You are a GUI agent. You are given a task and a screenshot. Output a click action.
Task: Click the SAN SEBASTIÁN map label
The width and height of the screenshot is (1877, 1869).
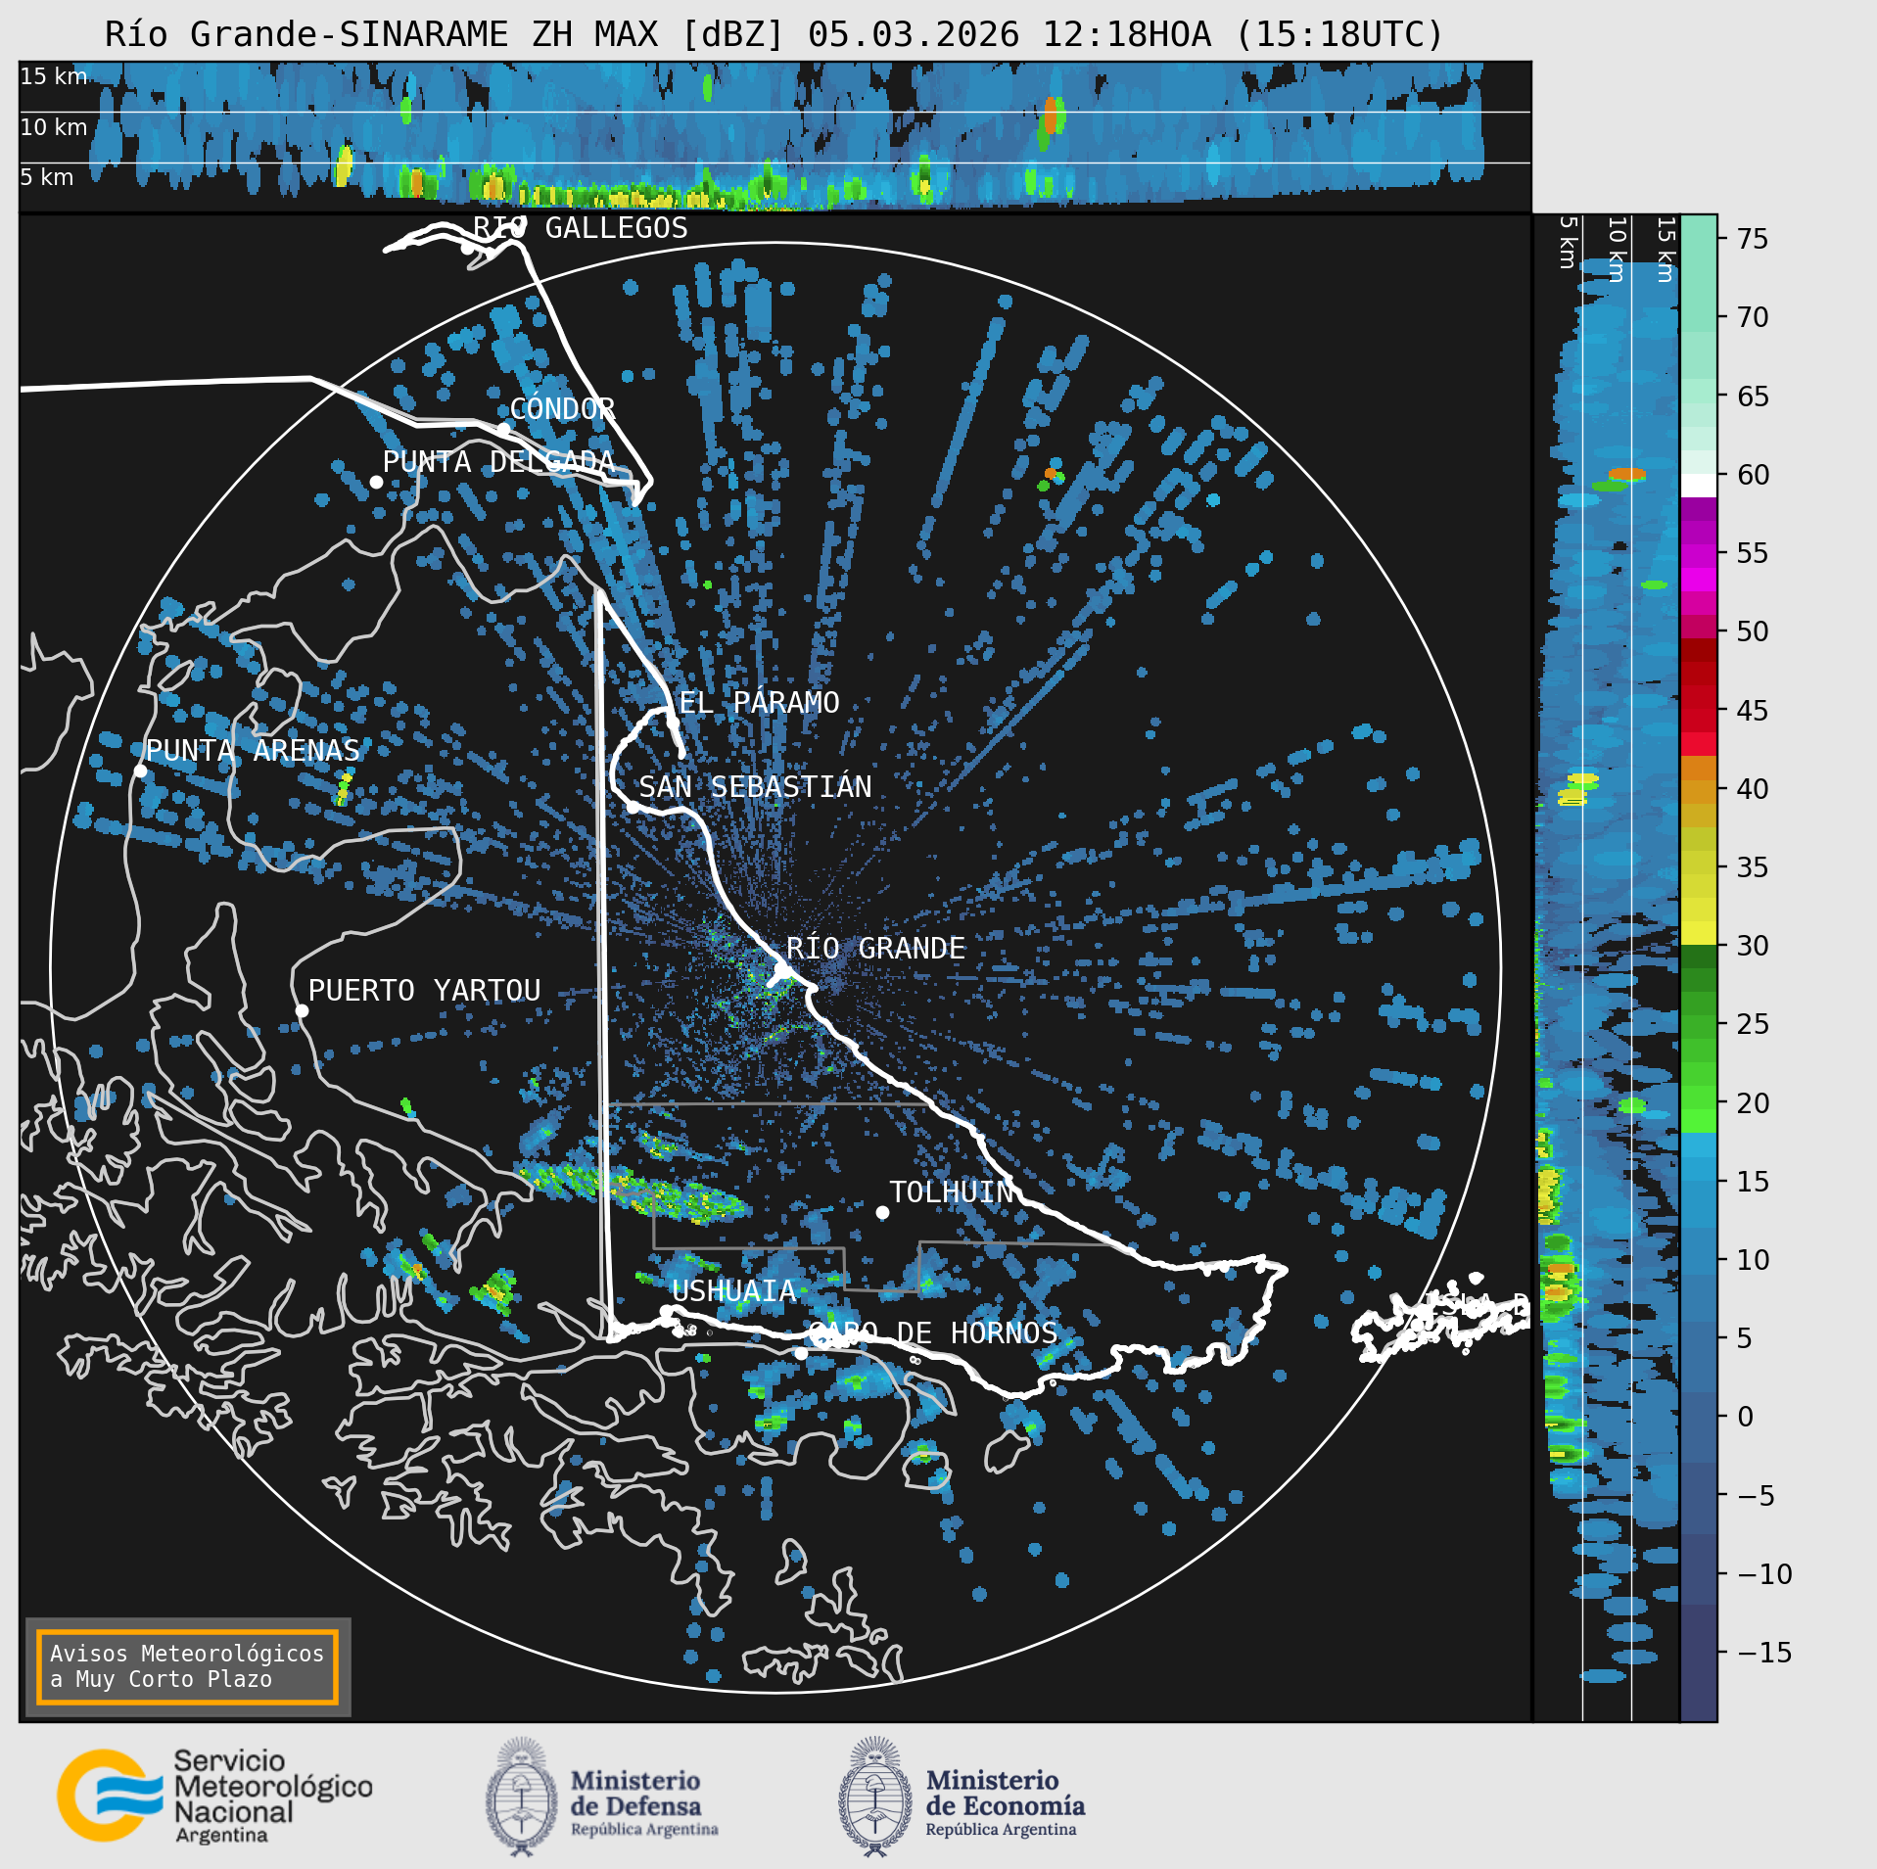pyautogui.click(x=755, y=786)
